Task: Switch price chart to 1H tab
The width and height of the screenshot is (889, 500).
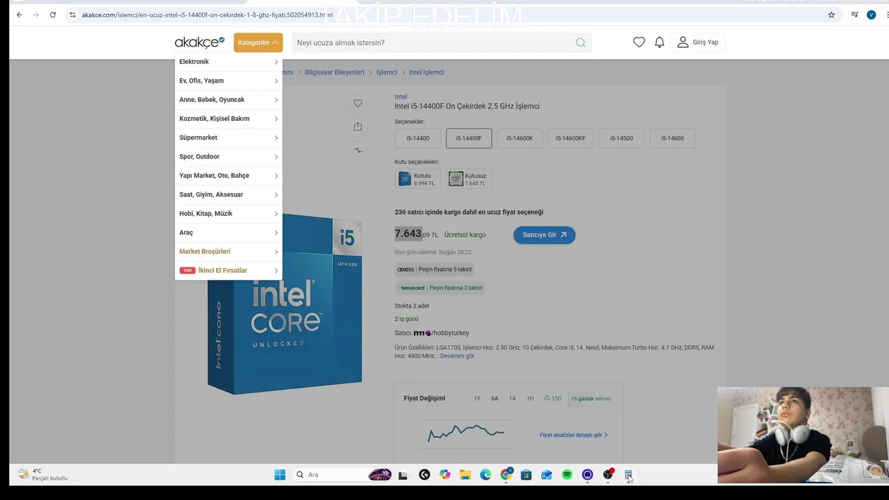Action: click(530, 399)
